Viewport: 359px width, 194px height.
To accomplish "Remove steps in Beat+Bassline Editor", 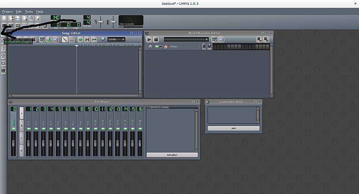I will [259, 39].
